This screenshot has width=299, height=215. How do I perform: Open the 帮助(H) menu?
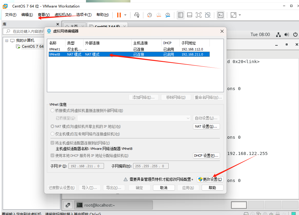click(x=102, y=15)
